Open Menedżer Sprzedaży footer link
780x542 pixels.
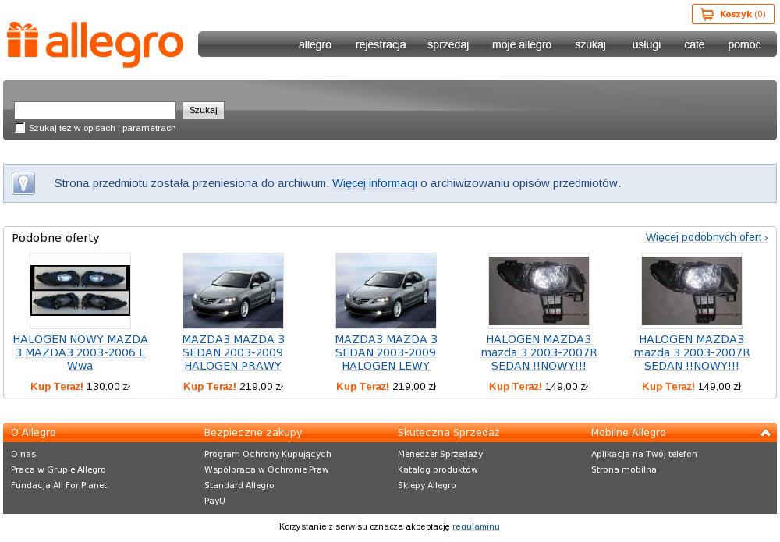(440, 454)
